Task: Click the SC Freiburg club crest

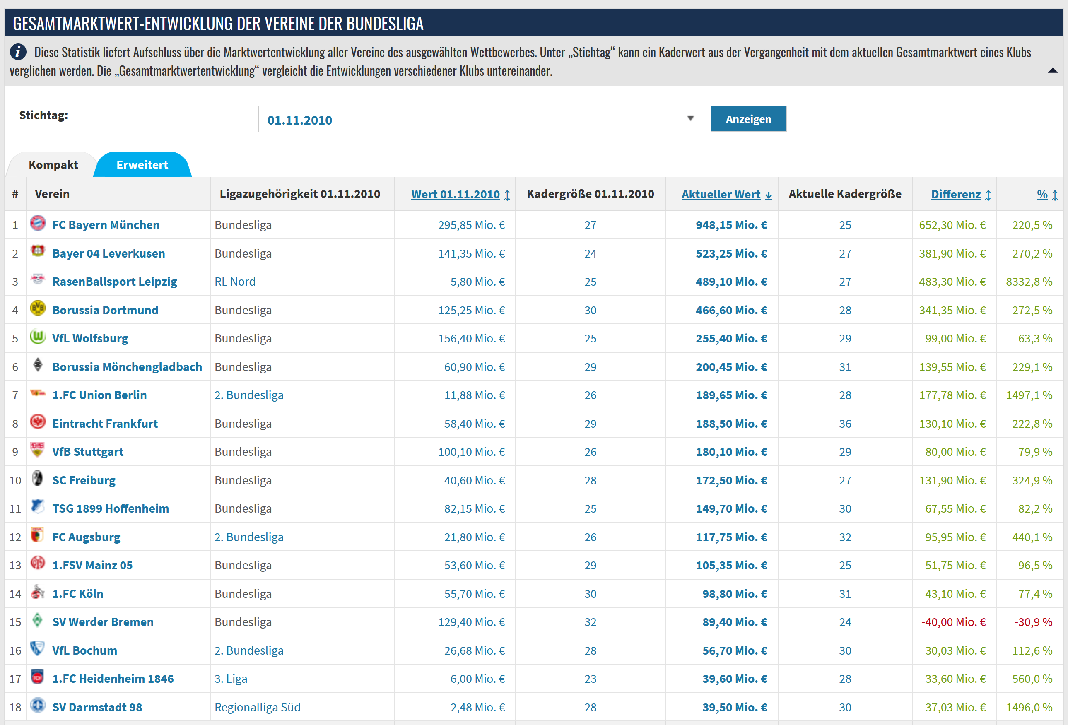Action: [x=38, y=478]
